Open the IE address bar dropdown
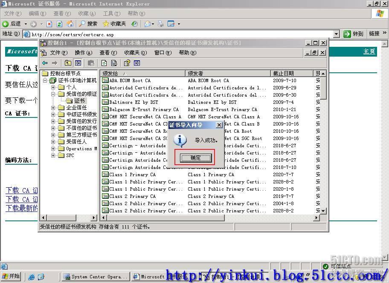 337,34
